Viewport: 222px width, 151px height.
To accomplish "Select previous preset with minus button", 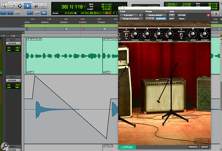I will pos(147,19).
